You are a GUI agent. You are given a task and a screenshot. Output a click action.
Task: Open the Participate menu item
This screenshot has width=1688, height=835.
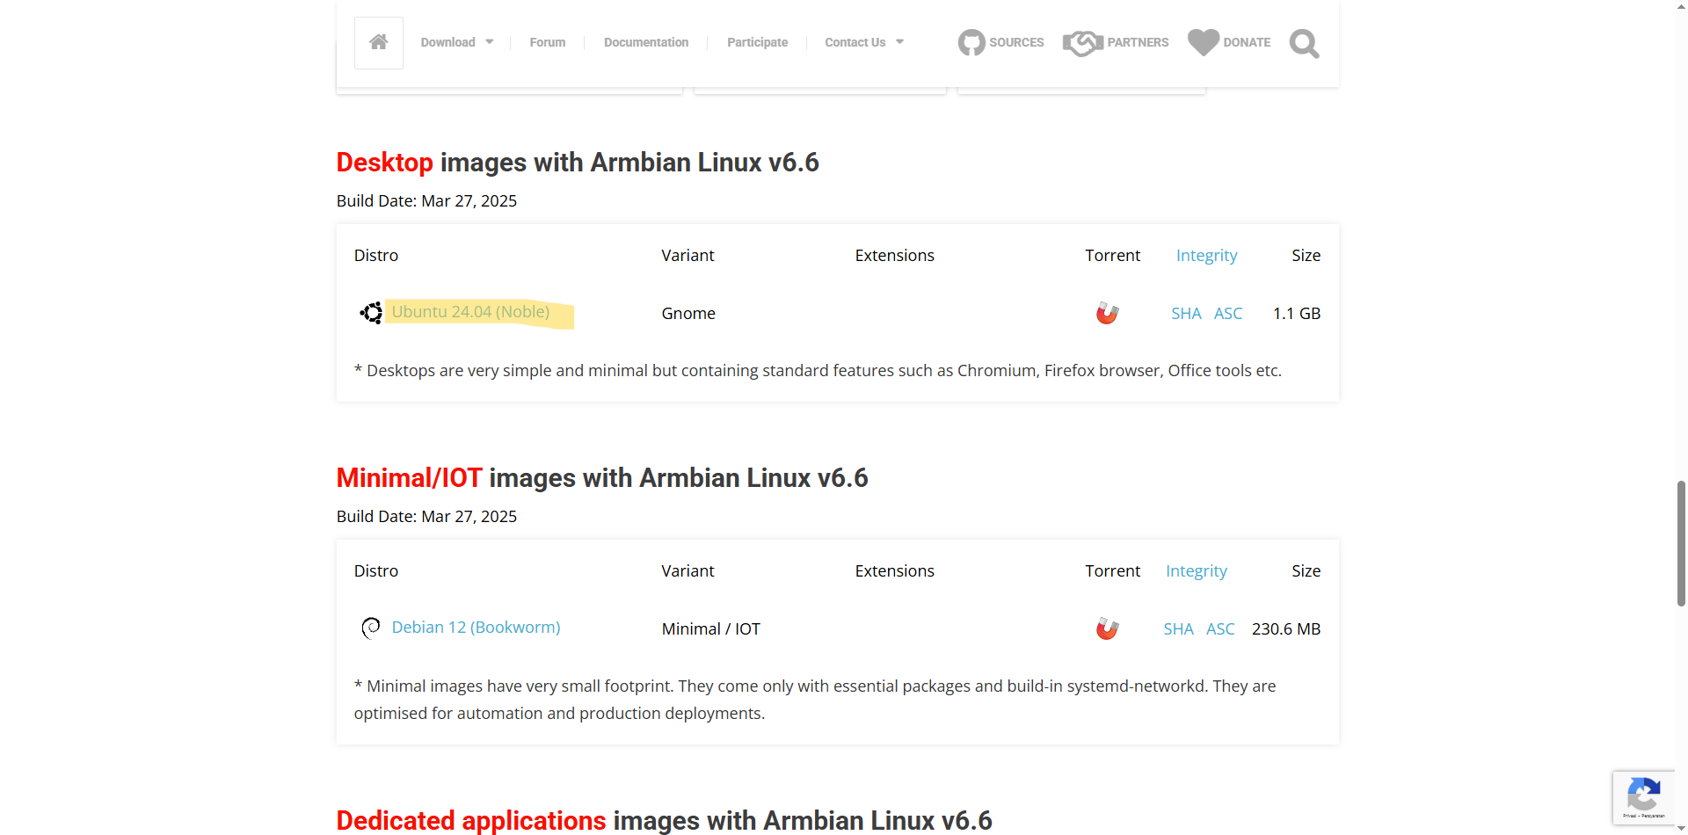tap(757, 42)
